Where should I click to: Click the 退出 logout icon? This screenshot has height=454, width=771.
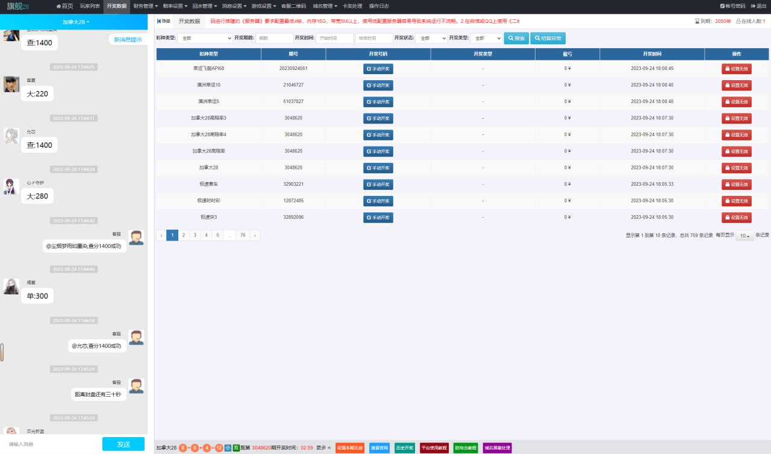[758, 6]
